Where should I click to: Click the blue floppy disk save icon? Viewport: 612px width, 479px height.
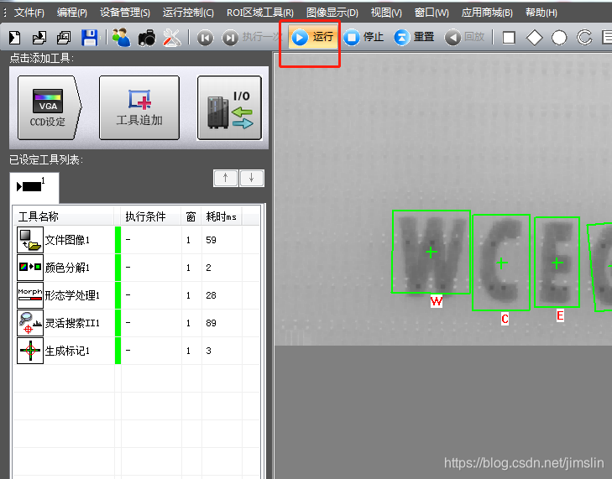tap(89, 38)
